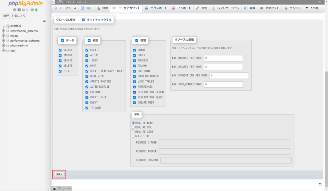Click the chain link icon in sidebar
The height and width of the screenshot is (191, 328).
point(44,21)
